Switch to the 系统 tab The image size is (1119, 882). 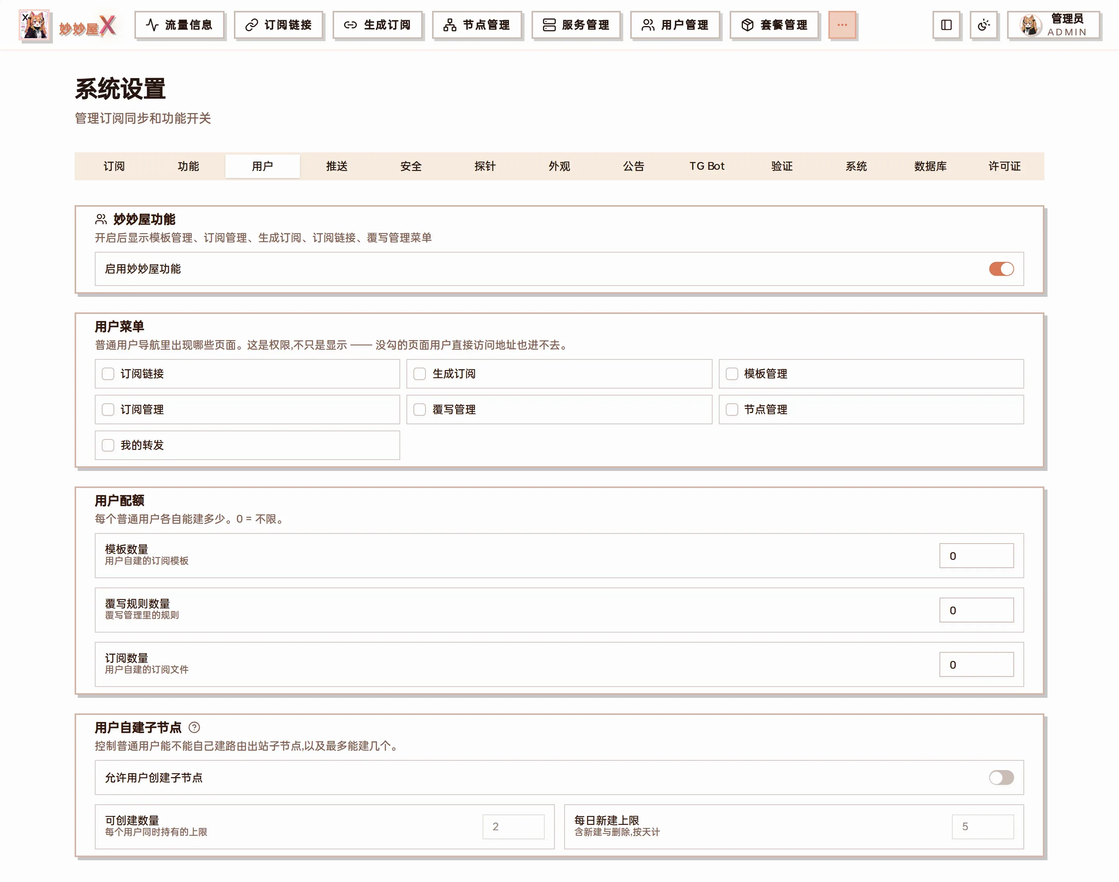click(x=856, y=166)
